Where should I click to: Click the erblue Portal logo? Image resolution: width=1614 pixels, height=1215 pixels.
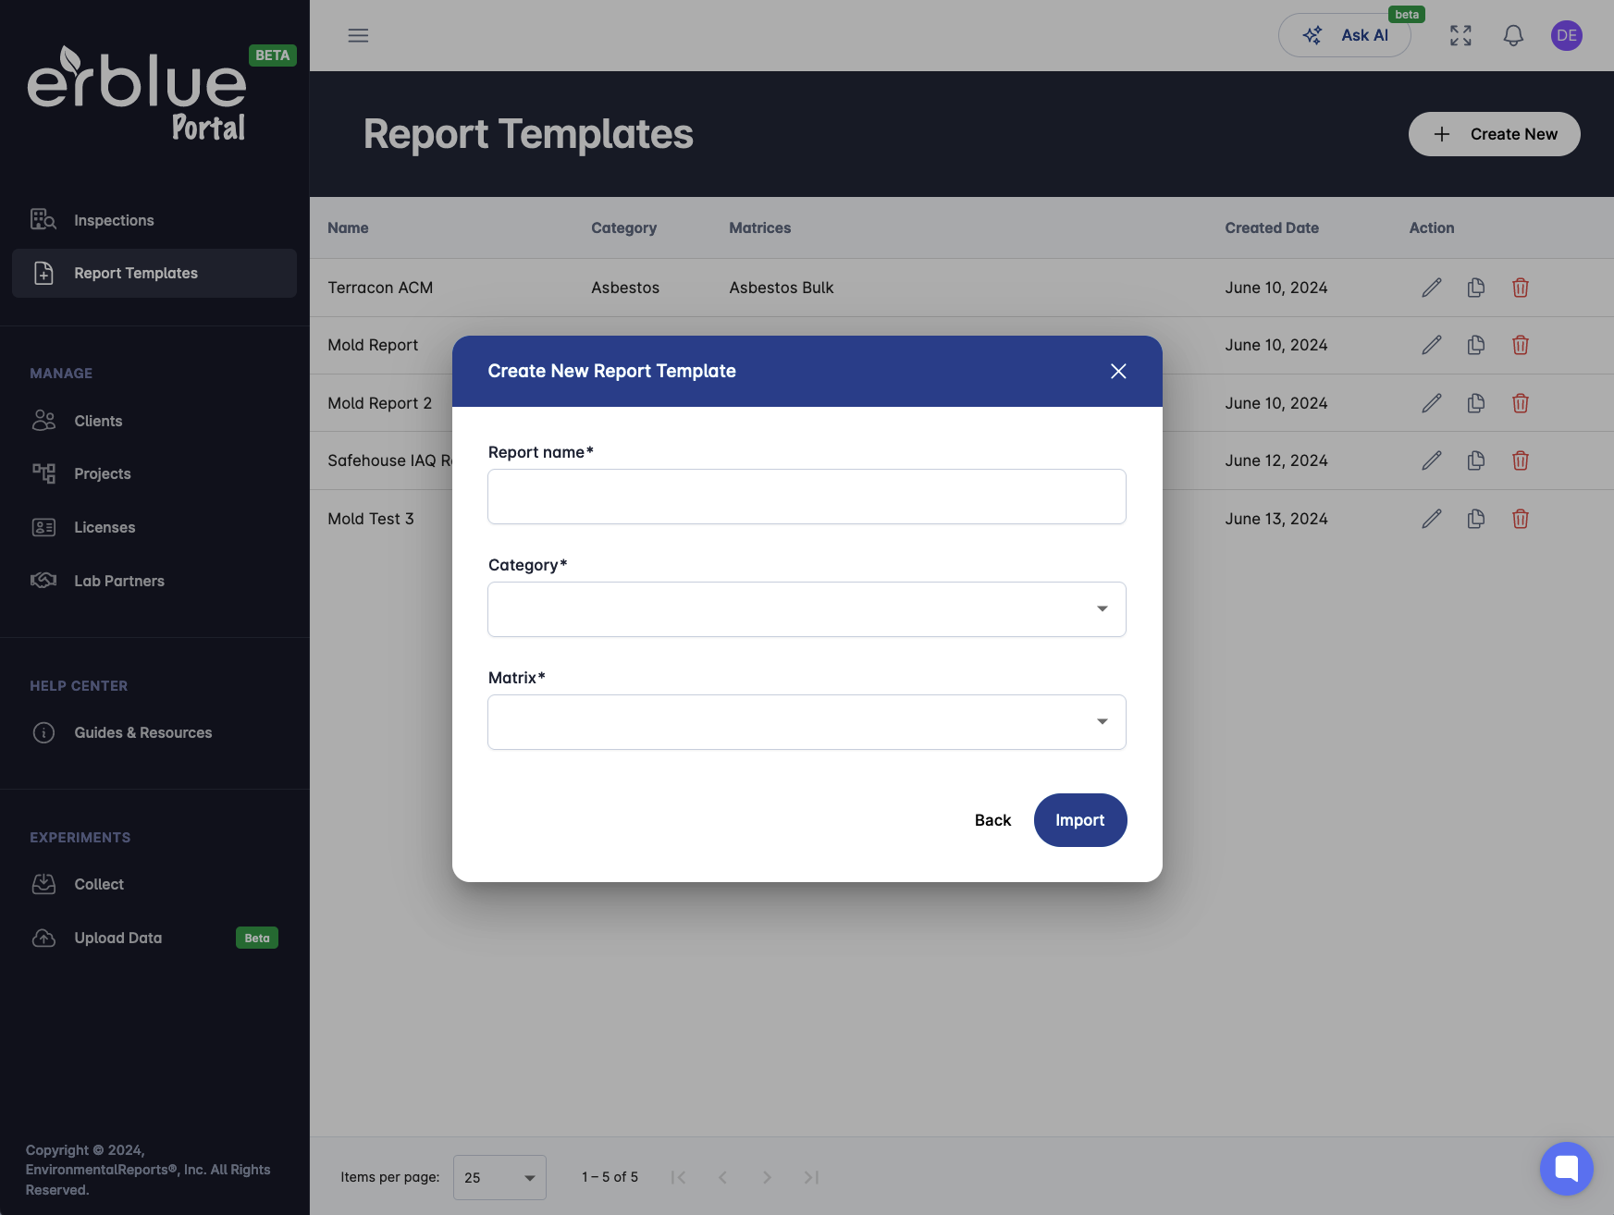pyautogui.click(x=139, y=92)
